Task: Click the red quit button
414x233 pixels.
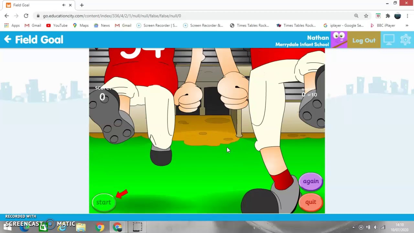Action: [x=311, y=202]
